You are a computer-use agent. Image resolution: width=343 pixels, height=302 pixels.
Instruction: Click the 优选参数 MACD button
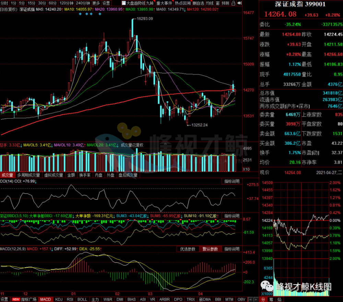(x=188, y=249)
